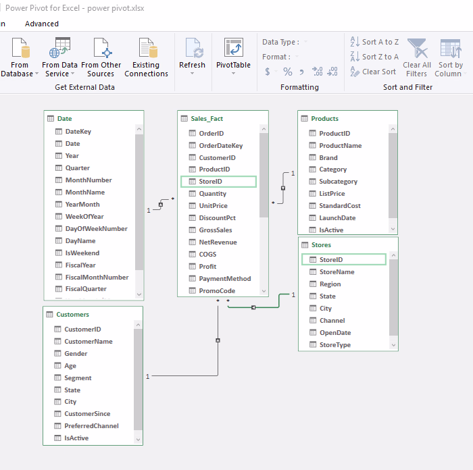Select Customers to Sales_Fact relationship marker

click(x=218, y=340)
